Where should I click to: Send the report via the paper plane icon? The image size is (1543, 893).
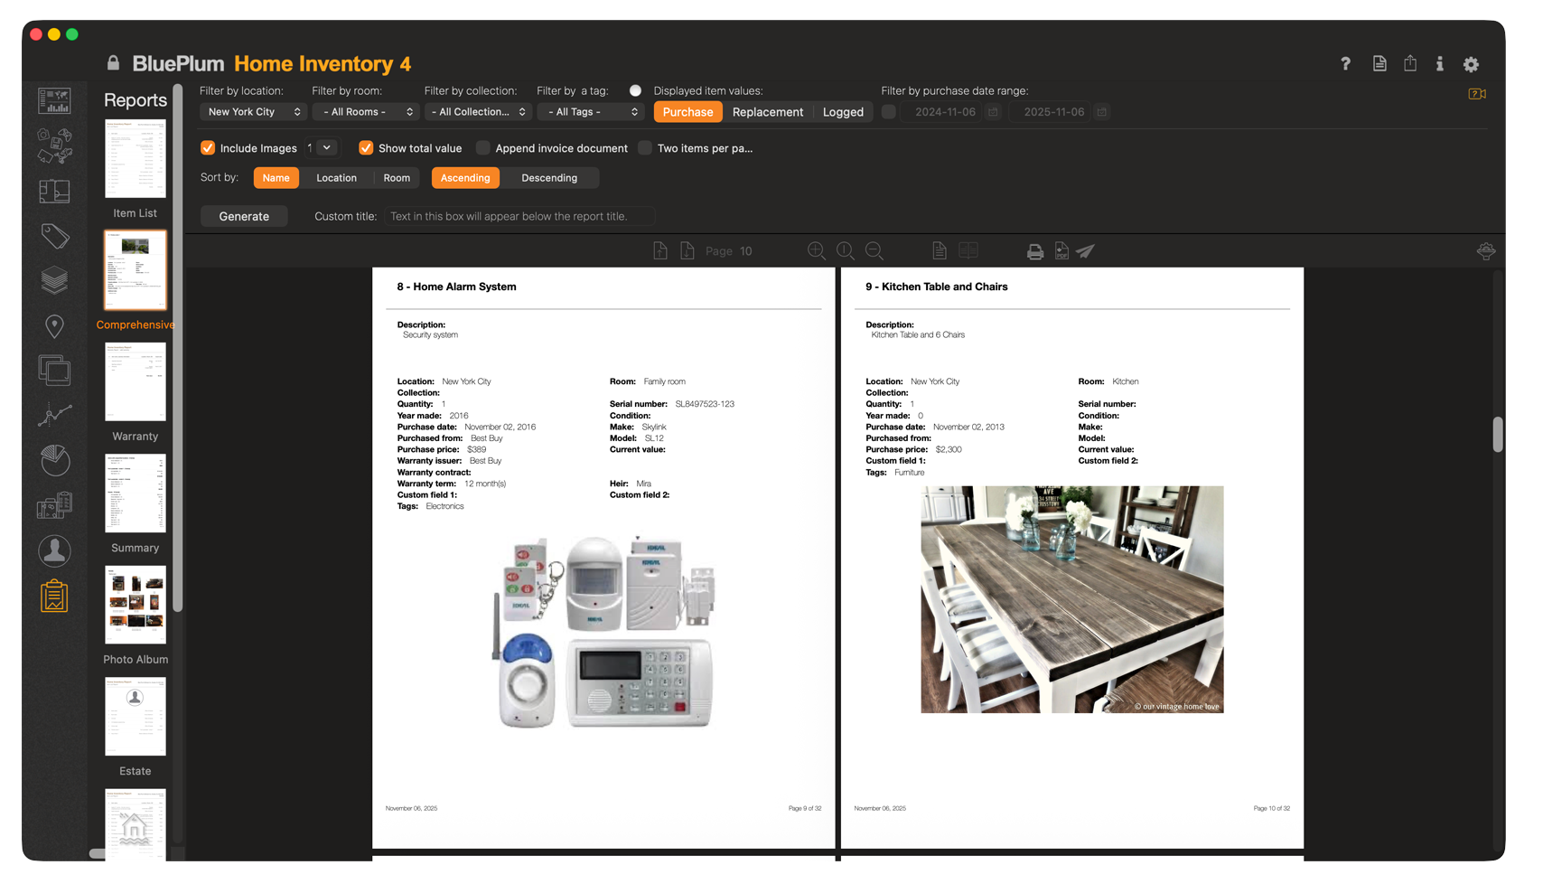pos(1085,250)
